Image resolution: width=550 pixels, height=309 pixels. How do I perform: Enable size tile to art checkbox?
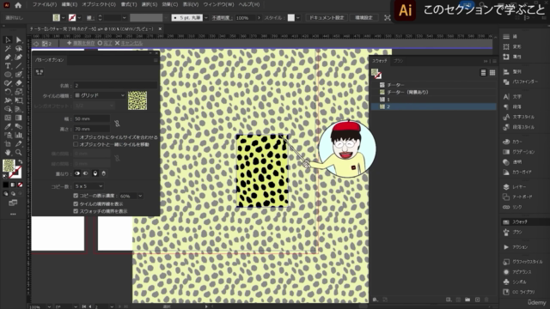tap(76, 137)
